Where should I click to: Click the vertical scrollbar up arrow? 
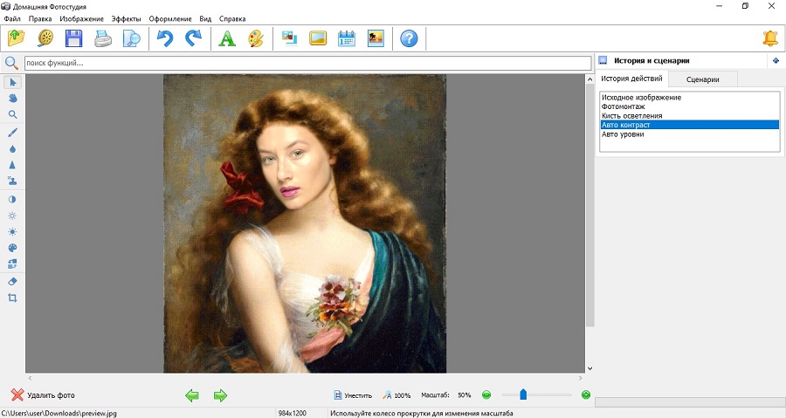pos(589,79)
